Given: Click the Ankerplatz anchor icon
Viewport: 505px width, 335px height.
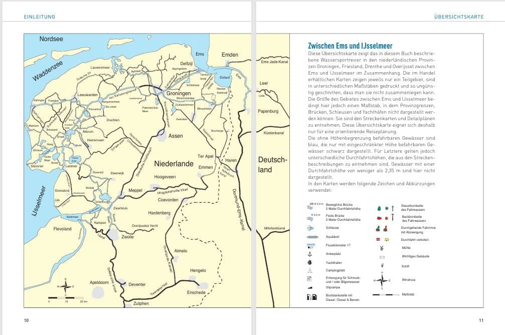Looking at the screenshot, I should tap(310, 254).
